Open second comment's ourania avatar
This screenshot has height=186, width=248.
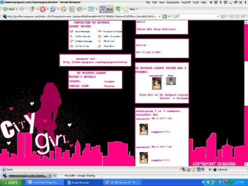(144, 158)
